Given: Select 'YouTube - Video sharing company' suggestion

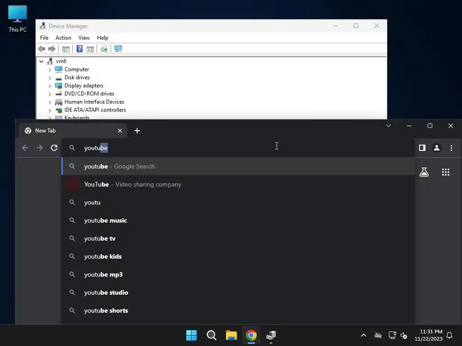Looking at the screenshot, I should click(238, 184).
